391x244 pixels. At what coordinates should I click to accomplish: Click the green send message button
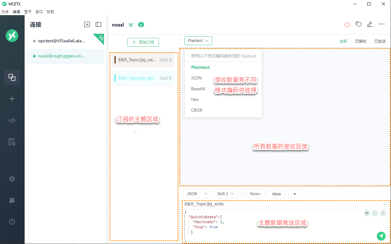(x=381, y=236)
